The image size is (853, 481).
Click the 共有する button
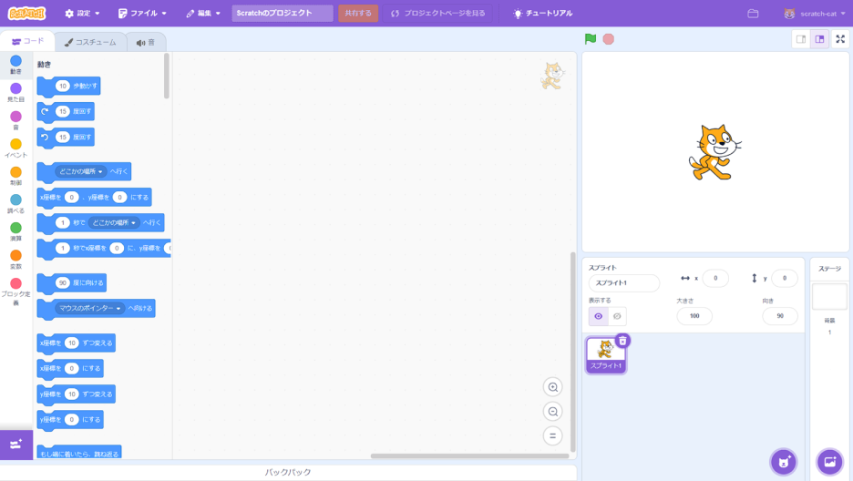[358, 14]
